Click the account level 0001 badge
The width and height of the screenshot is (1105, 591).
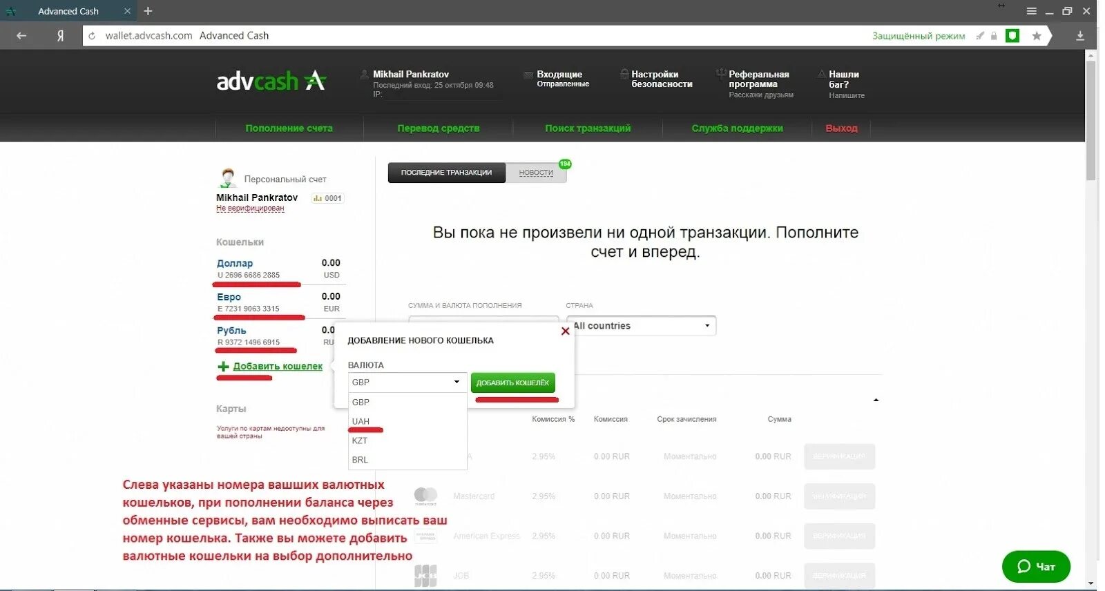(327, 198)
